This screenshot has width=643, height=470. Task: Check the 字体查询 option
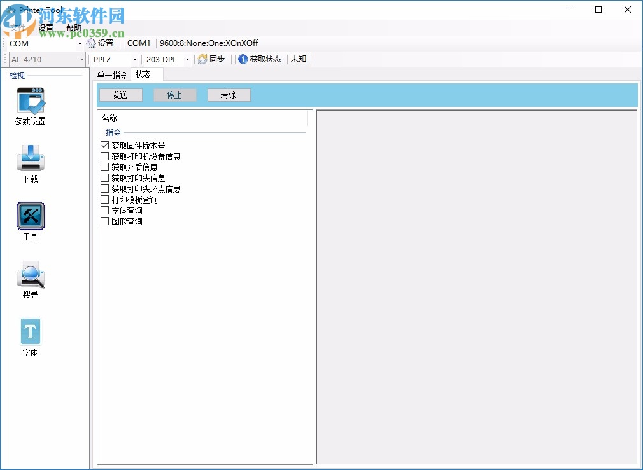[x=104, y=210]
